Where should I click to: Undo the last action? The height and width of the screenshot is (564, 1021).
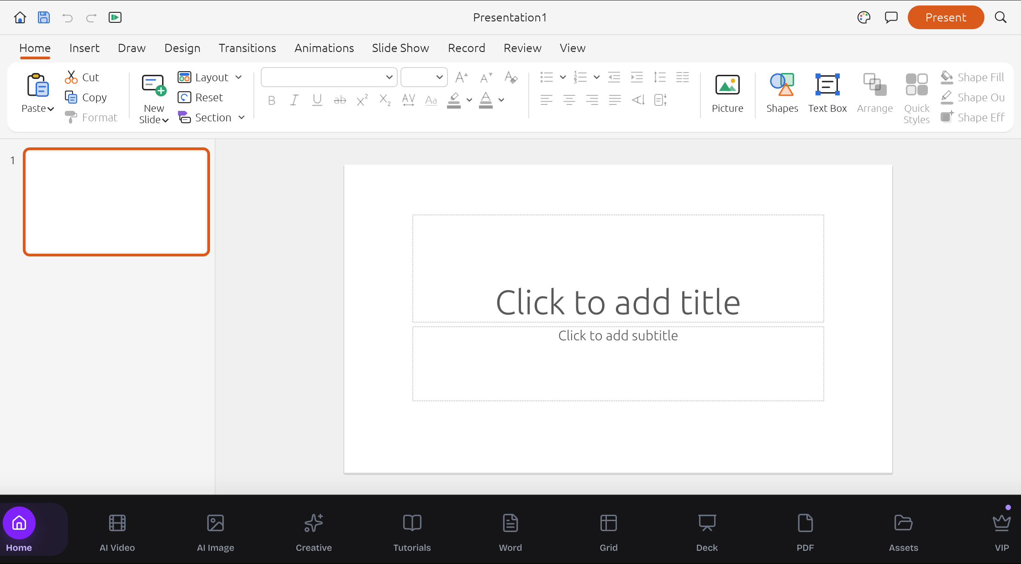point(68,18)
